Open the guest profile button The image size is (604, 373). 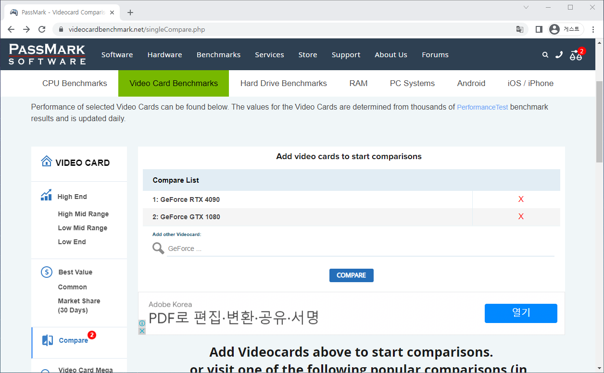(566, 29)
